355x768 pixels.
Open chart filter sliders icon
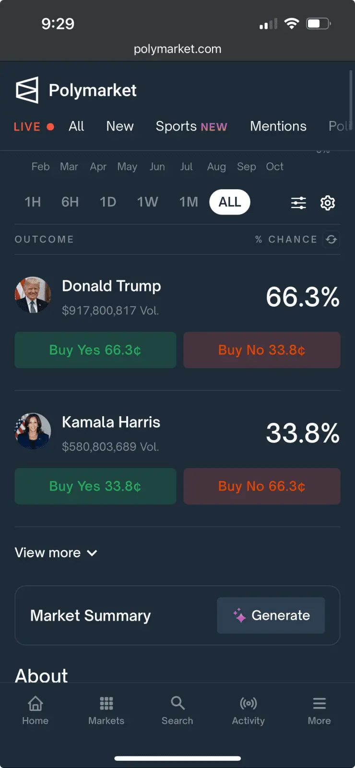tap(298, 203)
